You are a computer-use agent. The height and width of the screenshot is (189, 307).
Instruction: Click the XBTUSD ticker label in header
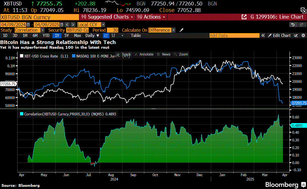click(x=13, y=4)
